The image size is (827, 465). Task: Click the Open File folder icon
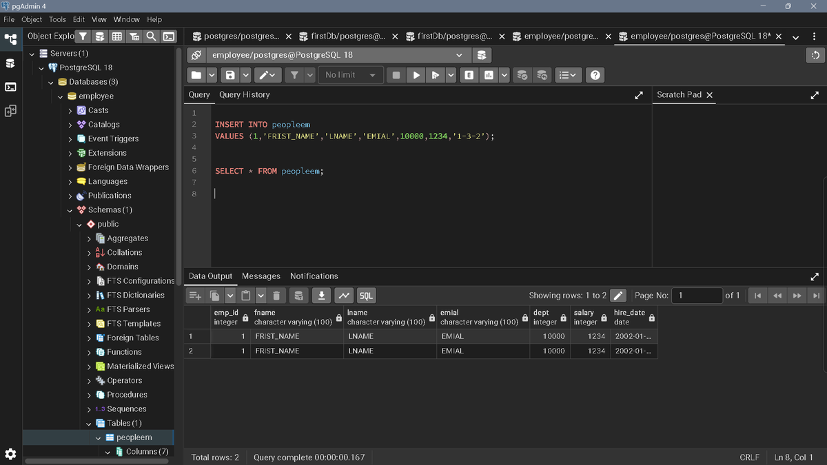coord(197,74)
